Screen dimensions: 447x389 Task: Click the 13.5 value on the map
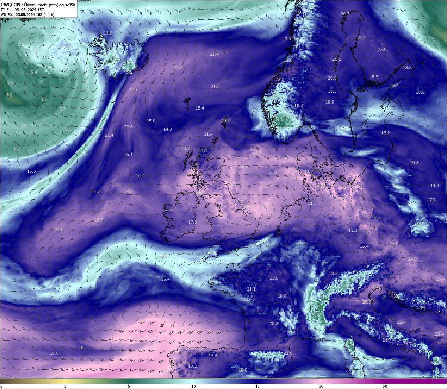tap(332, 91)
